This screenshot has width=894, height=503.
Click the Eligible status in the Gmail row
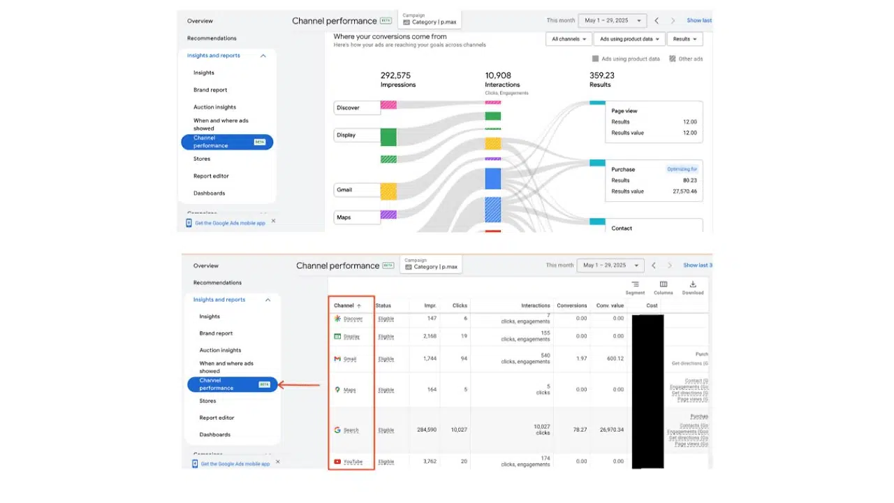pyautogui.click(x=386, y=359)
